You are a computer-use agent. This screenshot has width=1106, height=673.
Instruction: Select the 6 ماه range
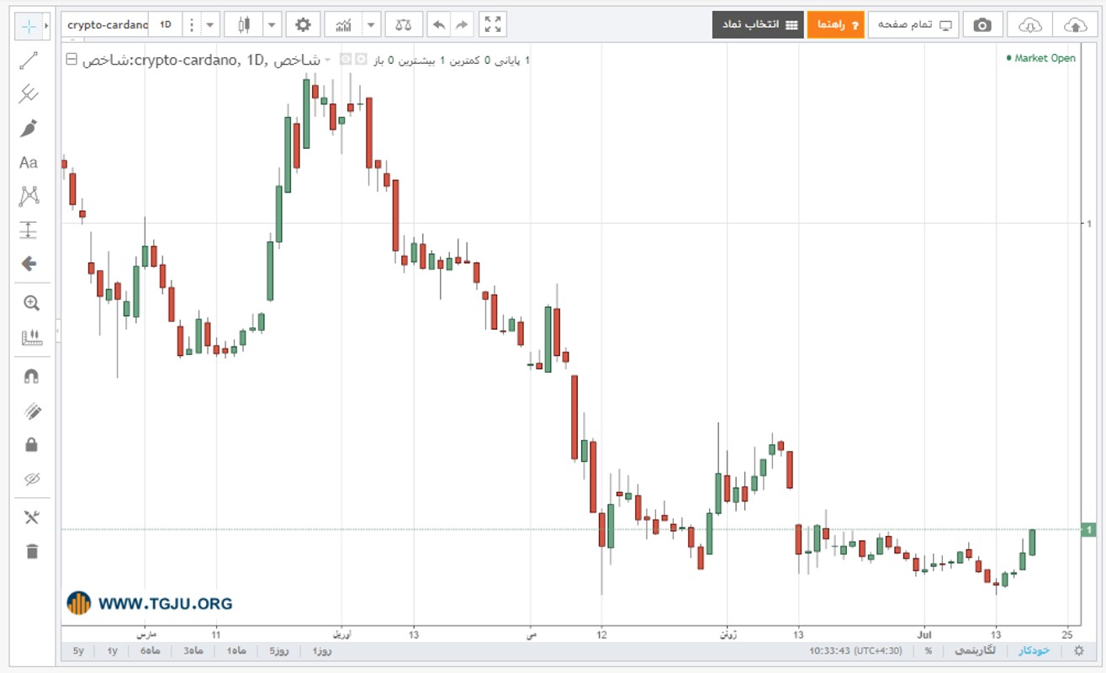pyautogui.click(x=150, y=650)
